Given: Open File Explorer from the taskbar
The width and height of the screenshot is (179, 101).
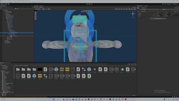Looking at the screenshot, I should click(x=70, y=99).
